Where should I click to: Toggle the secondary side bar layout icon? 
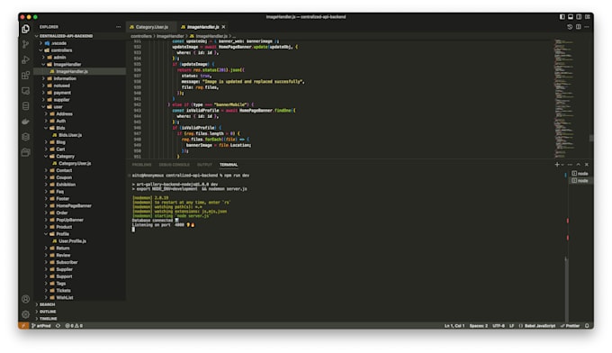[x=579, y=17]
